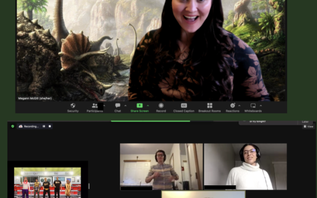
Task: Expand Chat options arrow
Action: (125, 105)
